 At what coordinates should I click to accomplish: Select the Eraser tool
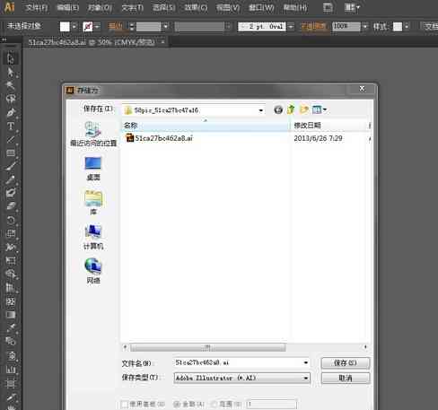pos(11,206)
